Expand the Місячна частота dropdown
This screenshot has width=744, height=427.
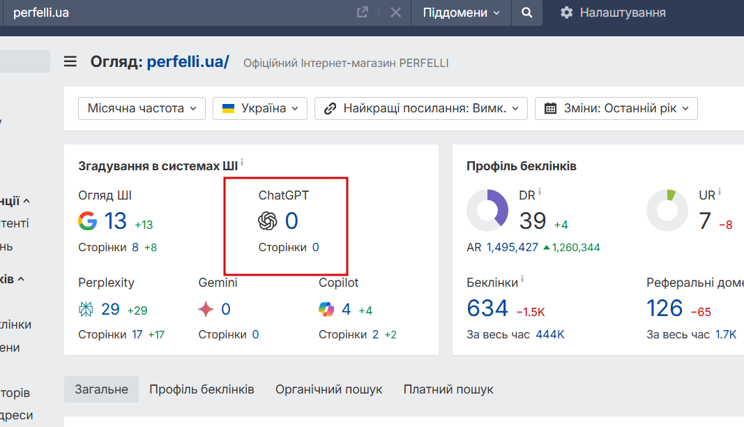(142, 108)
